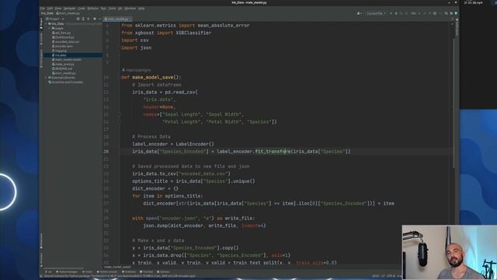Image resolution: width=497 pixels, height=280 pixels.
Task: Click train_model.py breadcrumb in navigation bar
Action: (68, 13)
